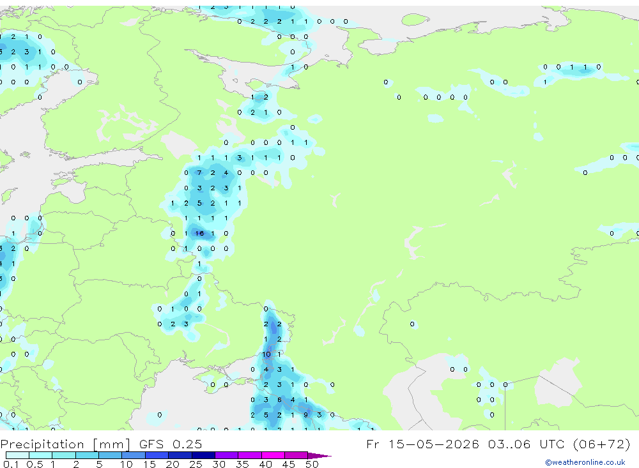The height and width of the screenshot is (468, 639).
Task: Click the 9 mm precipitation value near the Caucasus
Action: click(305, 415)
